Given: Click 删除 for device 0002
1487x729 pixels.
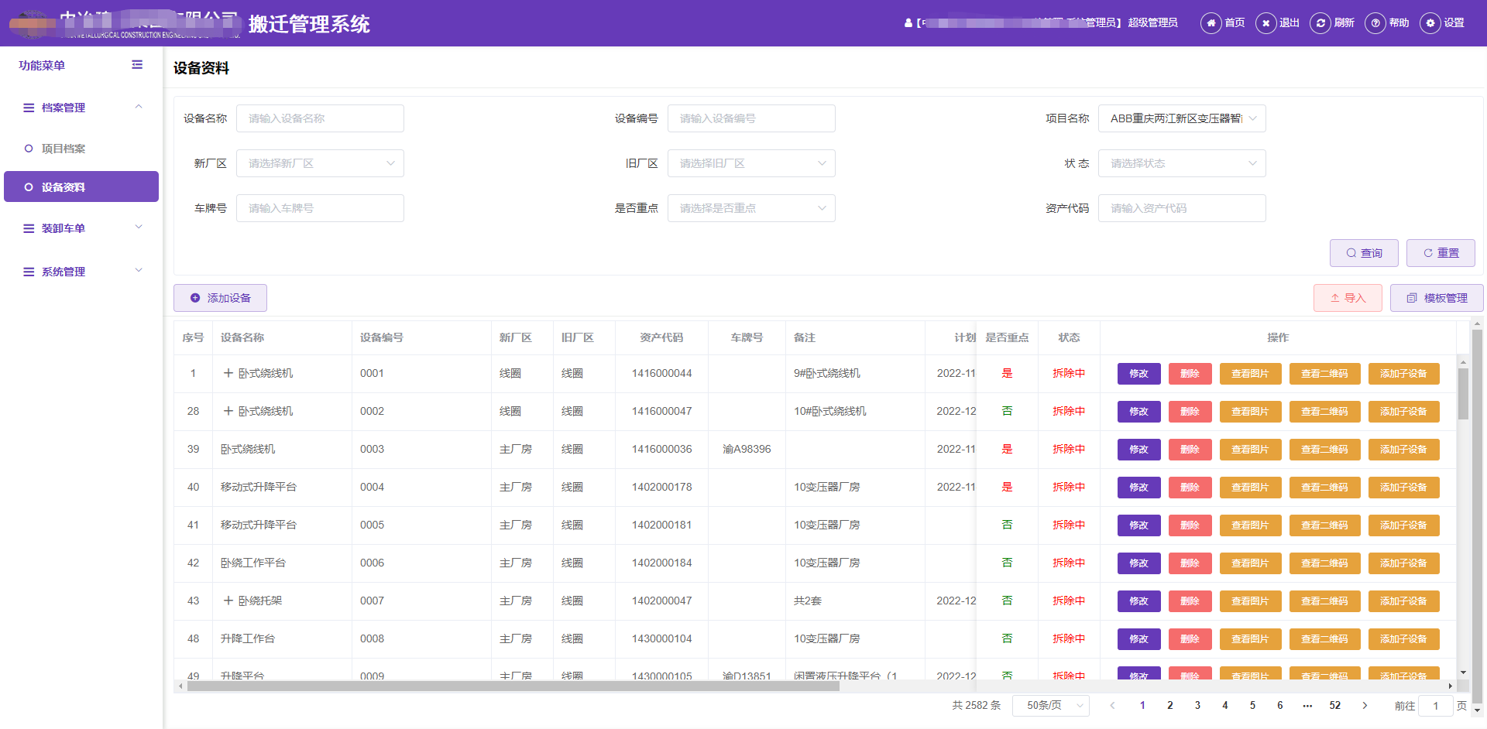Looking at the screenshot, I should click(1190, 411).
